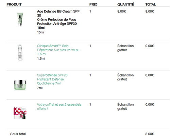Click the Age Defense BB Cream title
The width and height of the screenshot is (170, 137).
point(58,19)
